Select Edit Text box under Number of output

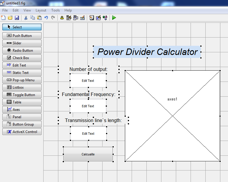(x=88, y=81)
